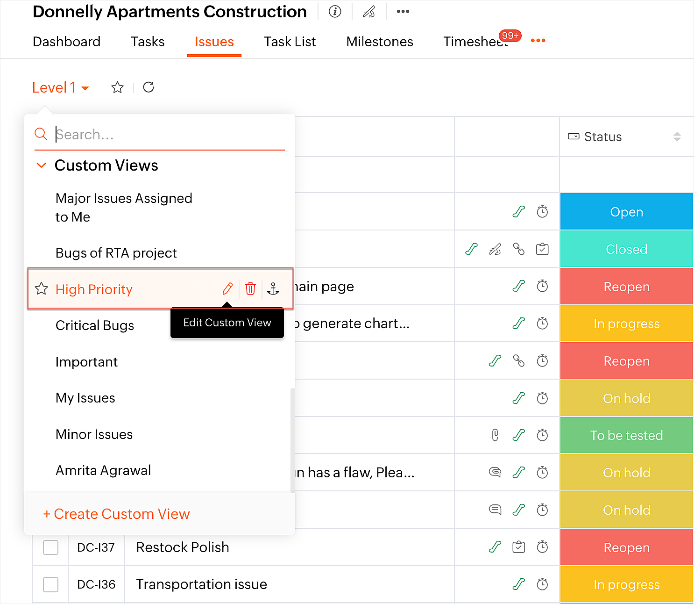694x604 pixels.
Task: Open the project info icon near the title
Action: (335, 12)
